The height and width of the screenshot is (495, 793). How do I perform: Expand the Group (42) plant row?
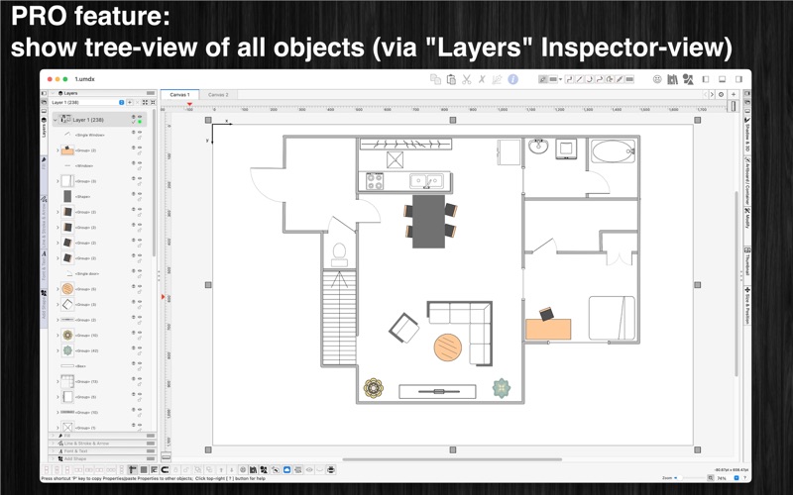(57, 350)
